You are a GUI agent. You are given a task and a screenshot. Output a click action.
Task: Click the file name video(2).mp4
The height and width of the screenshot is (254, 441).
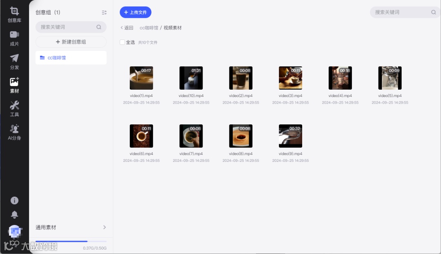(241, 96)
